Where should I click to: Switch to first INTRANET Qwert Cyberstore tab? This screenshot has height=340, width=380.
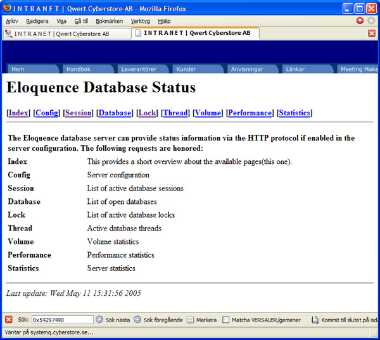(x=67, y=34)
